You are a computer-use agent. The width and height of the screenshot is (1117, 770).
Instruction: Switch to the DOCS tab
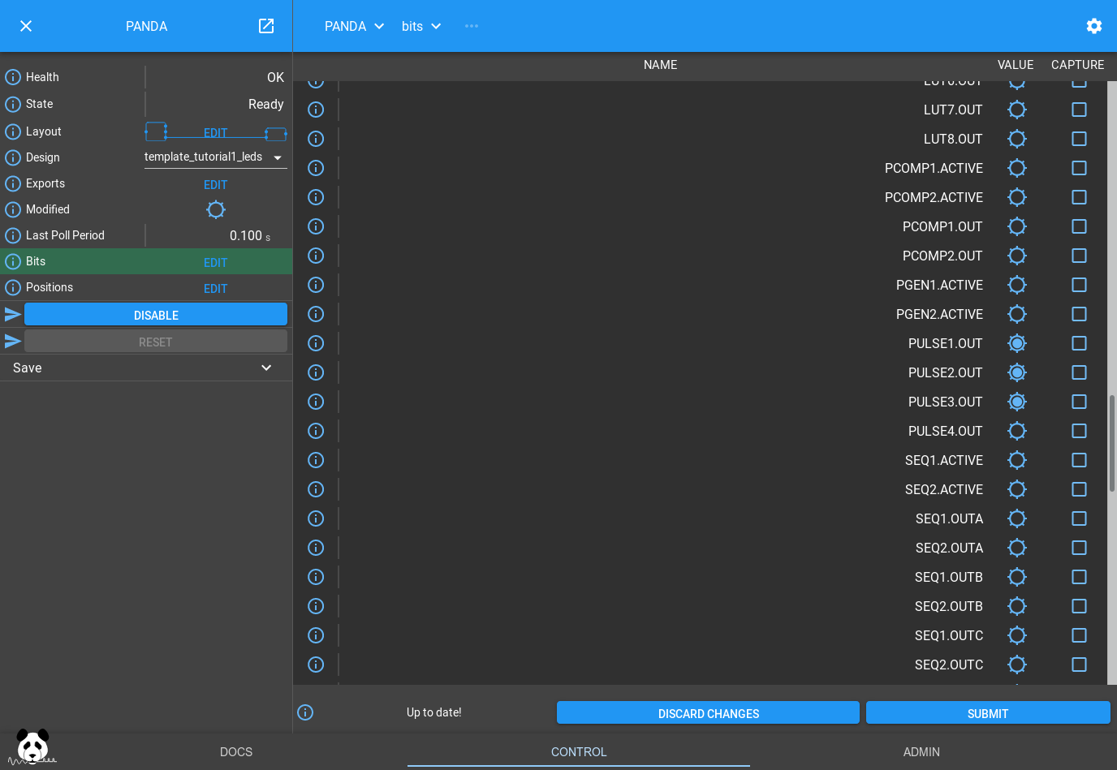click(x=236, y=752)
